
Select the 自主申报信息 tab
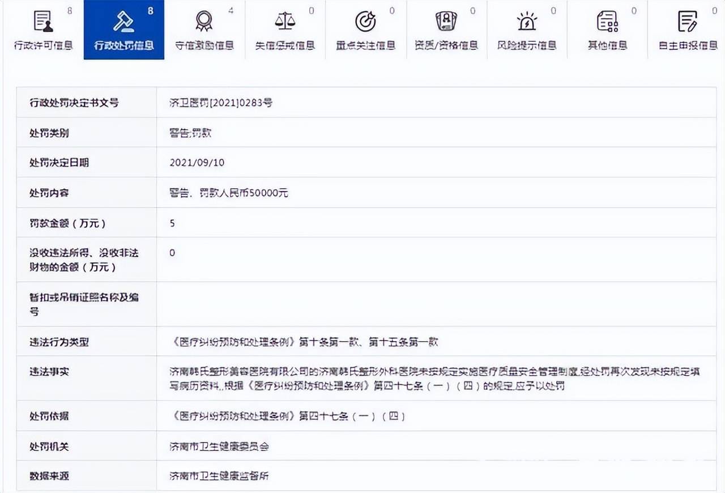688,29
